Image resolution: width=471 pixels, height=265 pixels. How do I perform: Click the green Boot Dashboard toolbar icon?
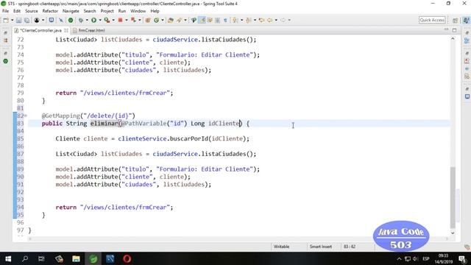[x=71, y=20]
